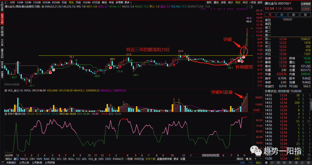Open the 分价表 sidebar tab
This screenshot has width=312, height=165.
(2, 42)
